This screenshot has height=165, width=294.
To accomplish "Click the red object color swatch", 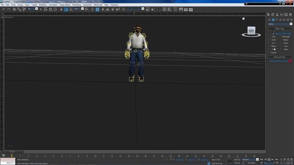I will coord(290,61).
